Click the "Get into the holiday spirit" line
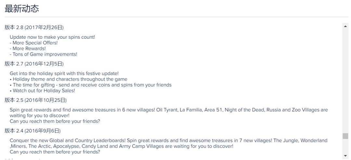 tap(64, 73)
